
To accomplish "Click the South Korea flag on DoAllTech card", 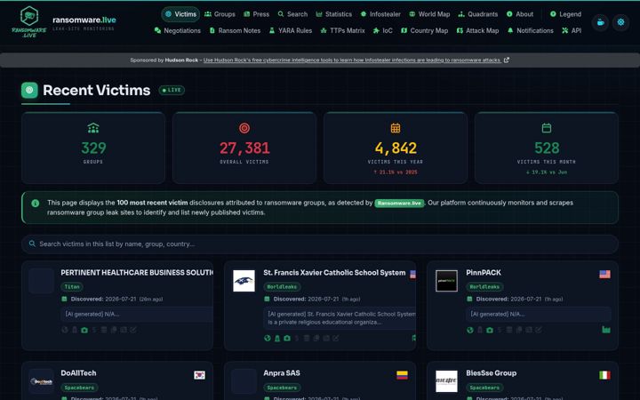I will [200, 375].
